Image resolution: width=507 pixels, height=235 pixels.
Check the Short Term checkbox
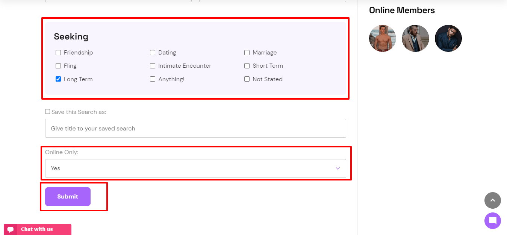tap(247, 66)
